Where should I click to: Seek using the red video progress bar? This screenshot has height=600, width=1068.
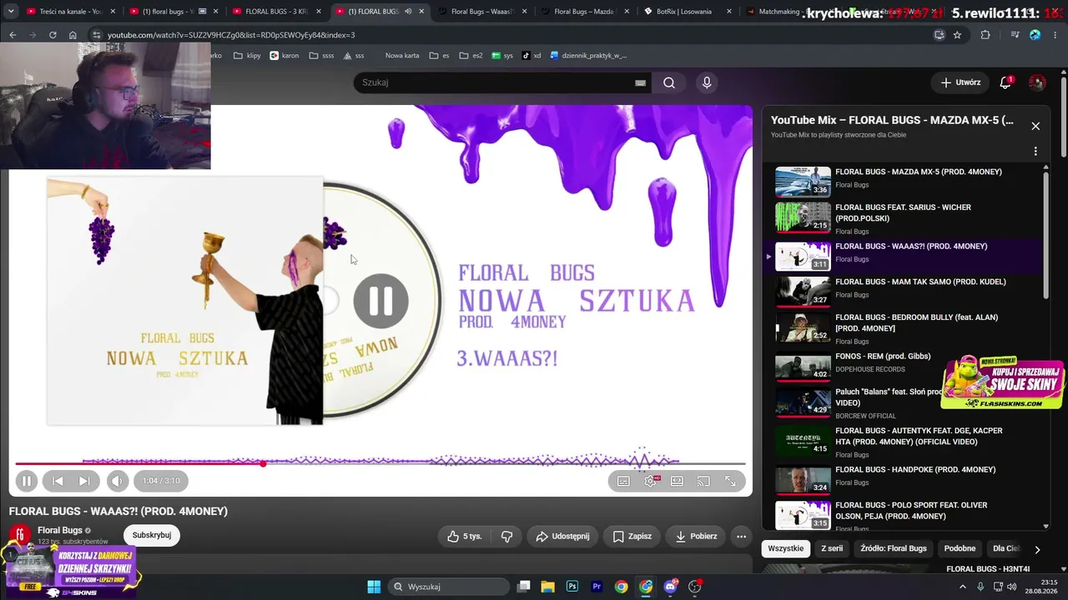click(380, 463)
